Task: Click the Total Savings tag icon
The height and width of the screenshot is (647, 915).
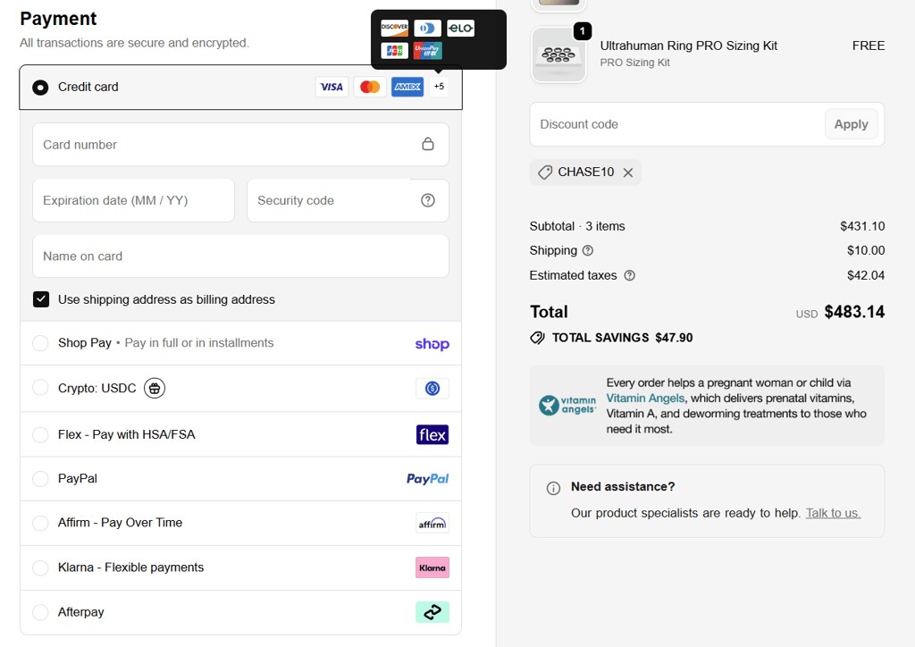Action: point(537,338)
